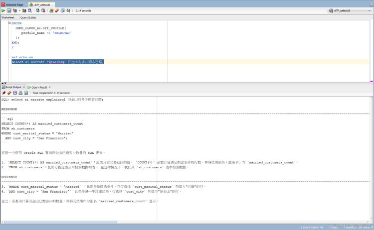Viewport: 374px width, 230px height.
Task: Switch to the Query Builder tab
Action: click(x=28, y=17)
